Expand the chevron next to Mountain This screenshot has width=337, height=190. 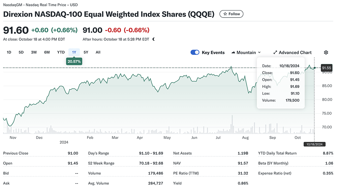(259, 53)
